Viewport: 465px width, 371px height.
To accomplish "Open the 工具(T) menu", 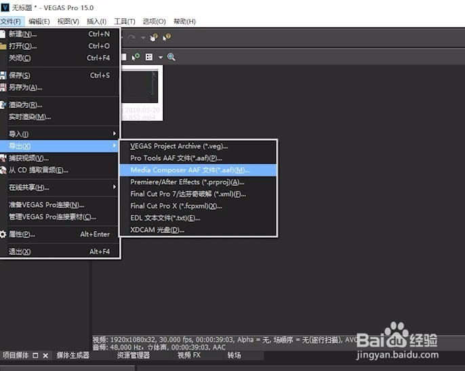I will tap(125, 21).
